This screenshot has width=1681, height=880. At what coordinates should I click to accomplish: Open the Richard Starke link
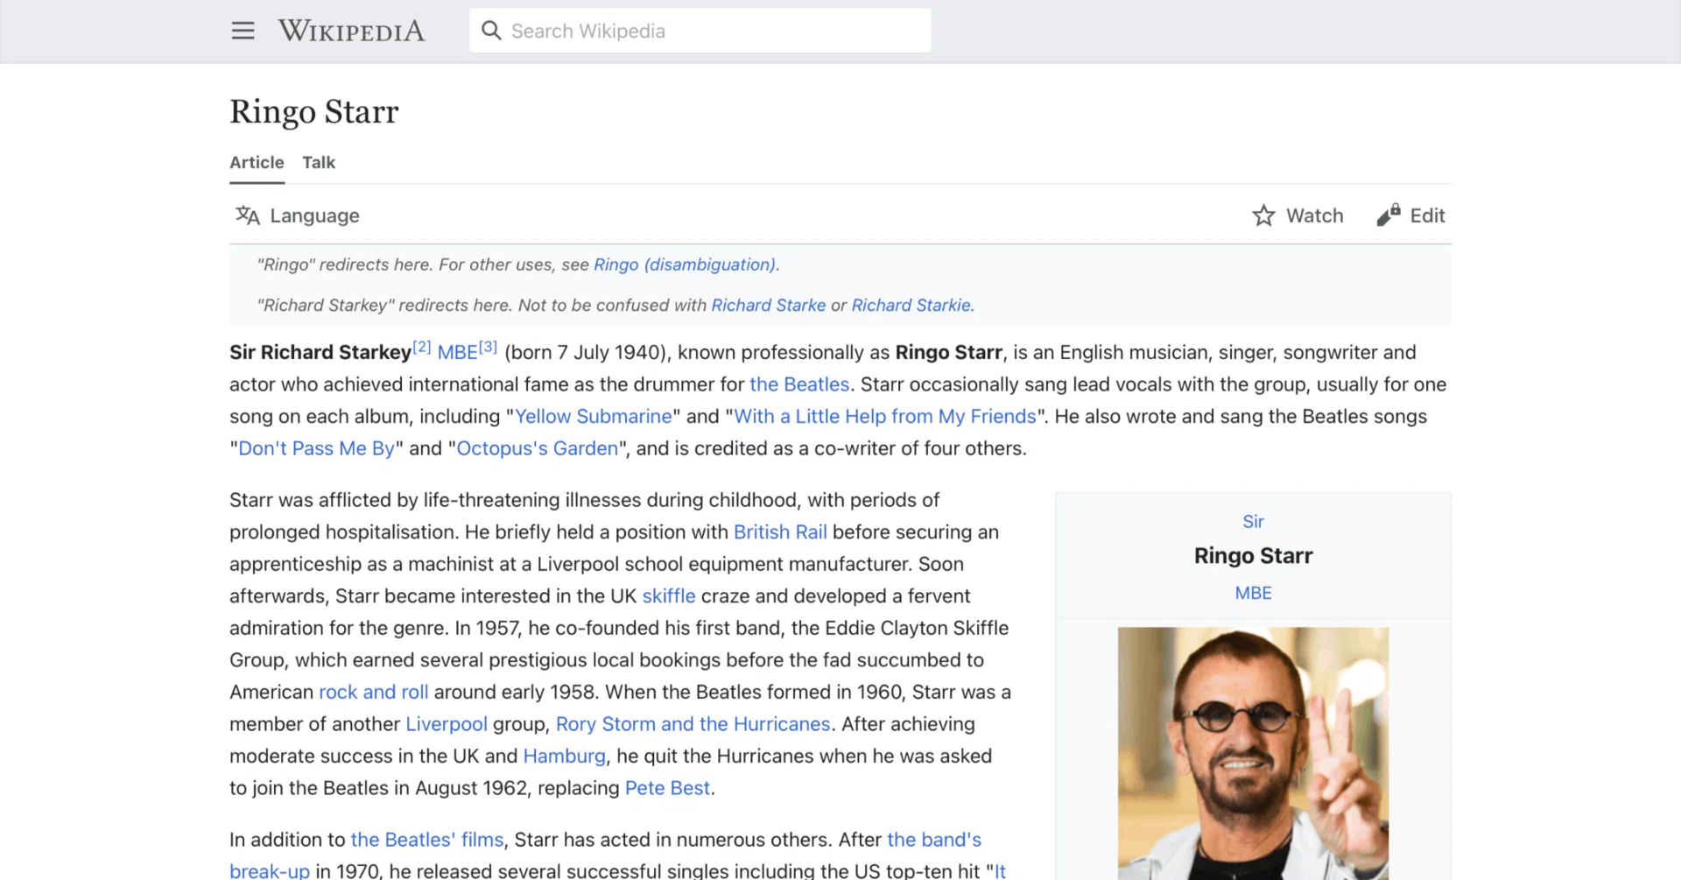coord(768,305)
